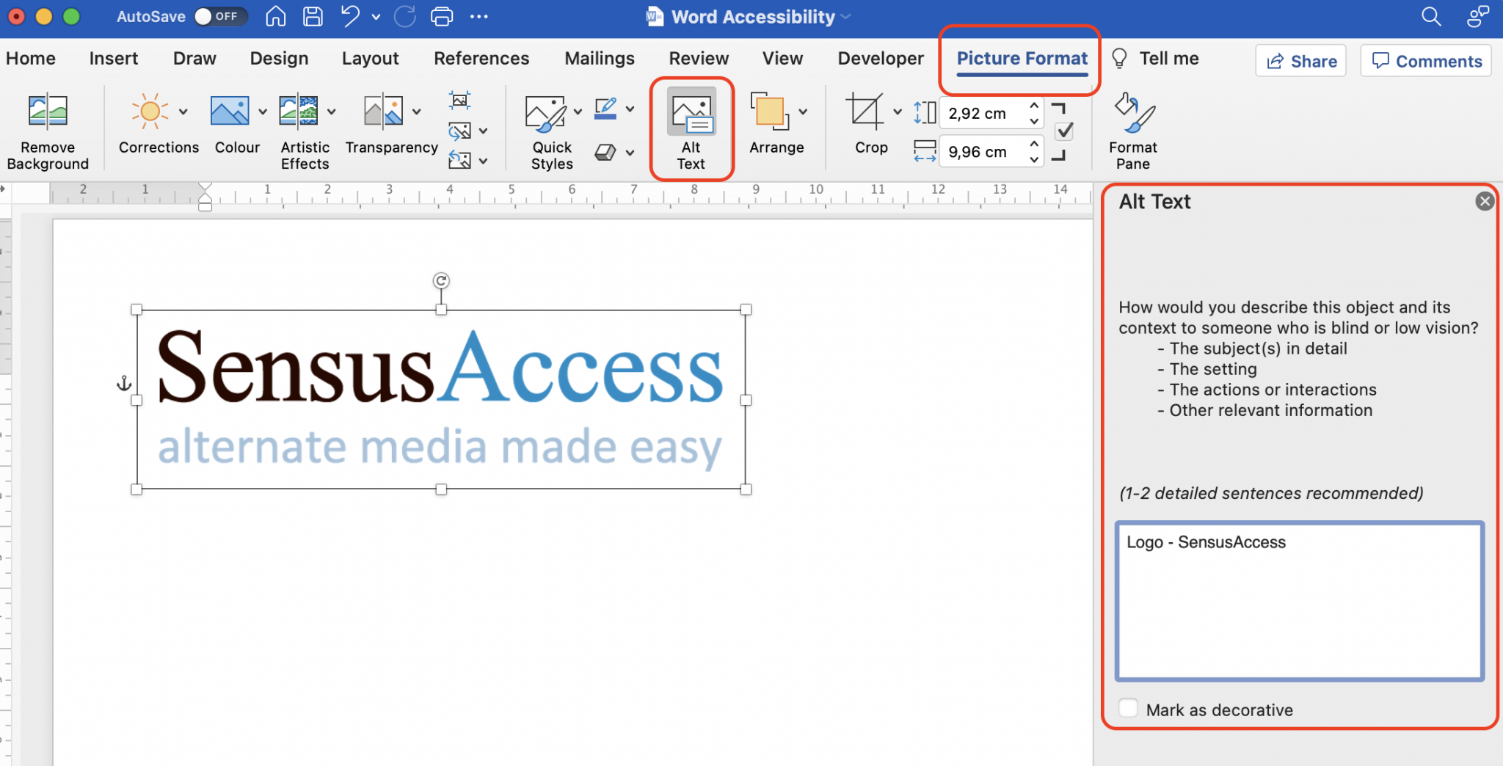Click the Share button
This screenshot has height=766, width=1503.
pyautogui.click(x=1300, y=61)
